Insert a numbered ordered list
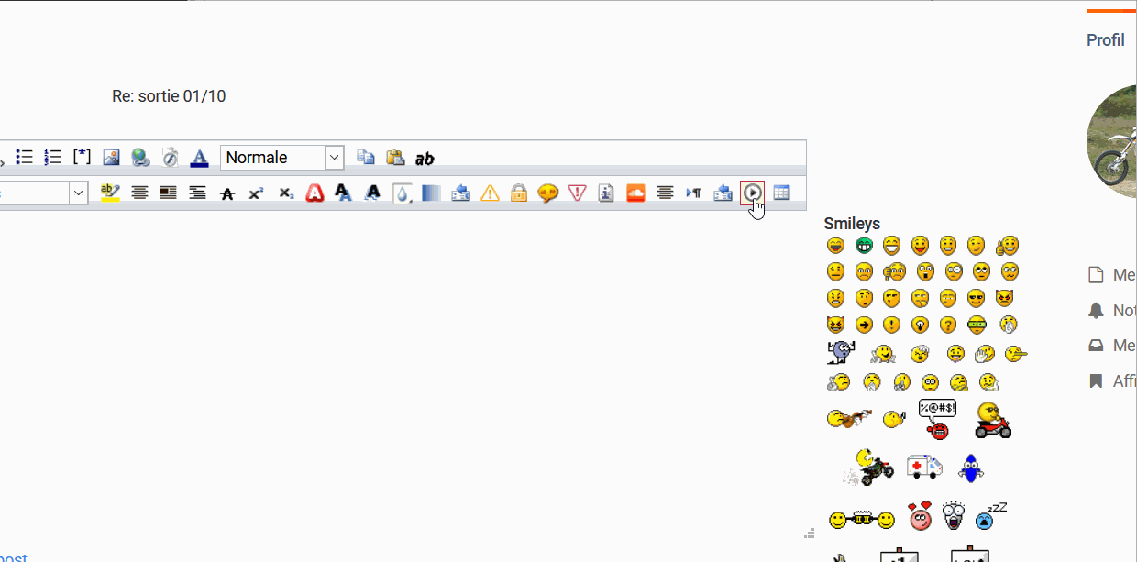This screenshot has height=562, width=1137. point(53,157)
